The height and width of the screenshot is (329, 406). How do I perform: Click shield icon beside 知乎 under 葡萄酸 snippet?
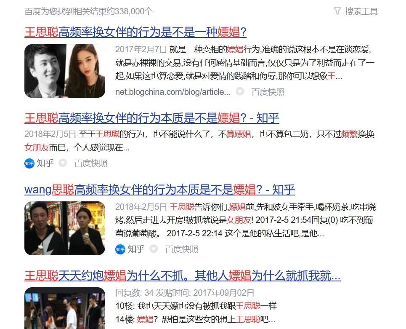(154, 249)
